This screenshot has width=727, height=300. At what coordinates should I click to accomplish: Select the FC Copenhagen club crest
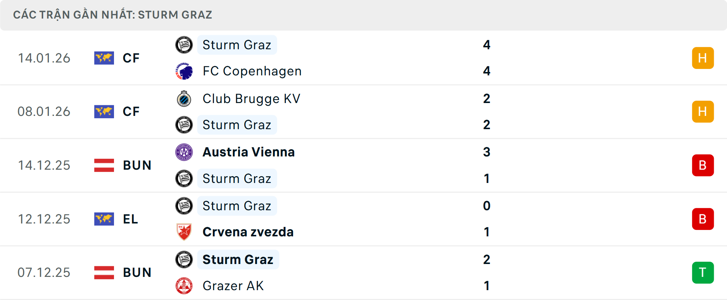pyautogui.click(x=184, y=71)
